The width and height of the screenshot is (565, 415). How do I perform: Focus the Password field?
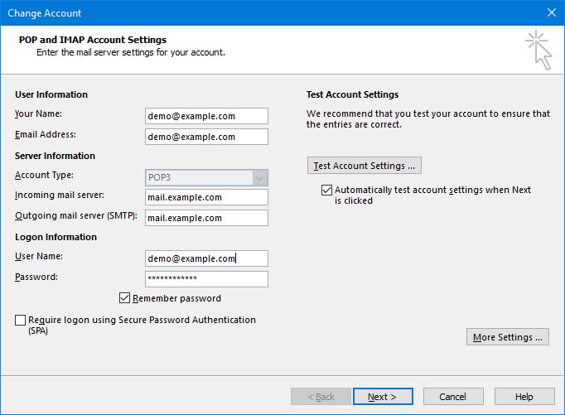[206, 279]
